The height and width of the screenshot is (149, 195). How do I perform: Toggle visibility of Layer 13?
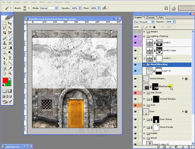[x=135, y=71]
